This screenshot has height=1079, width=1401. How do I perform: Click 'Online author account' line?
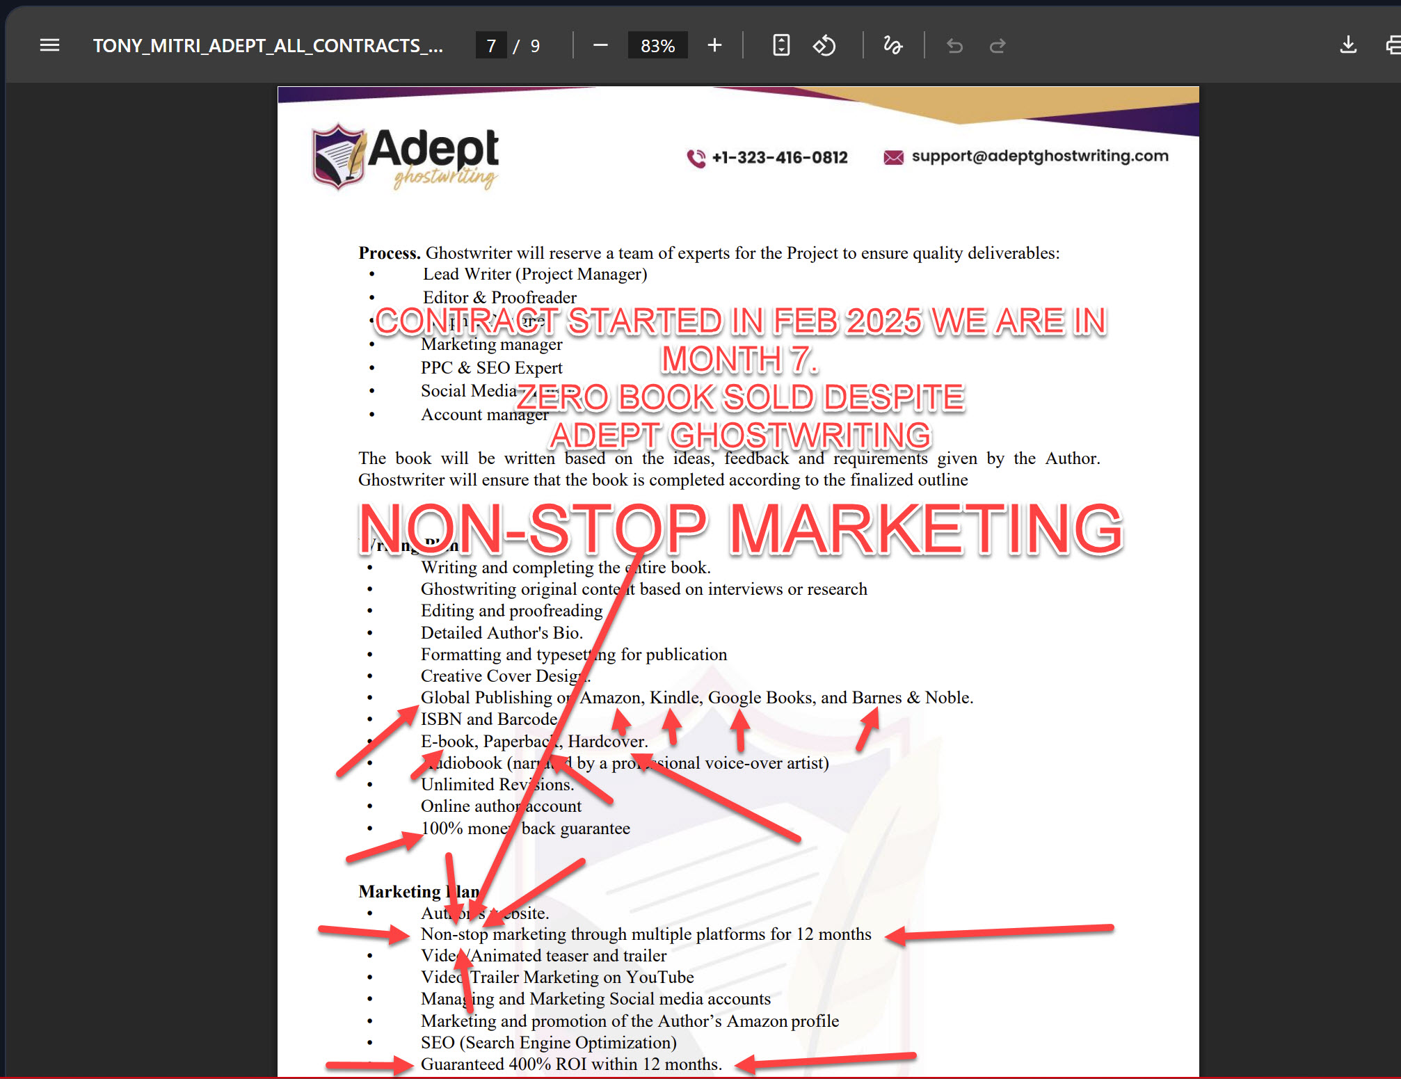[x=501, y=806]
